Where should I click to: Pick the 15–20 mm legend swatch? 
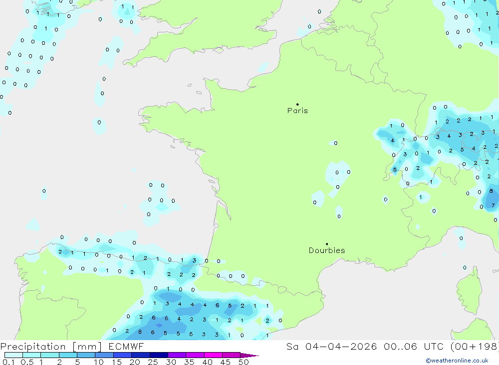tap(123, 355)
